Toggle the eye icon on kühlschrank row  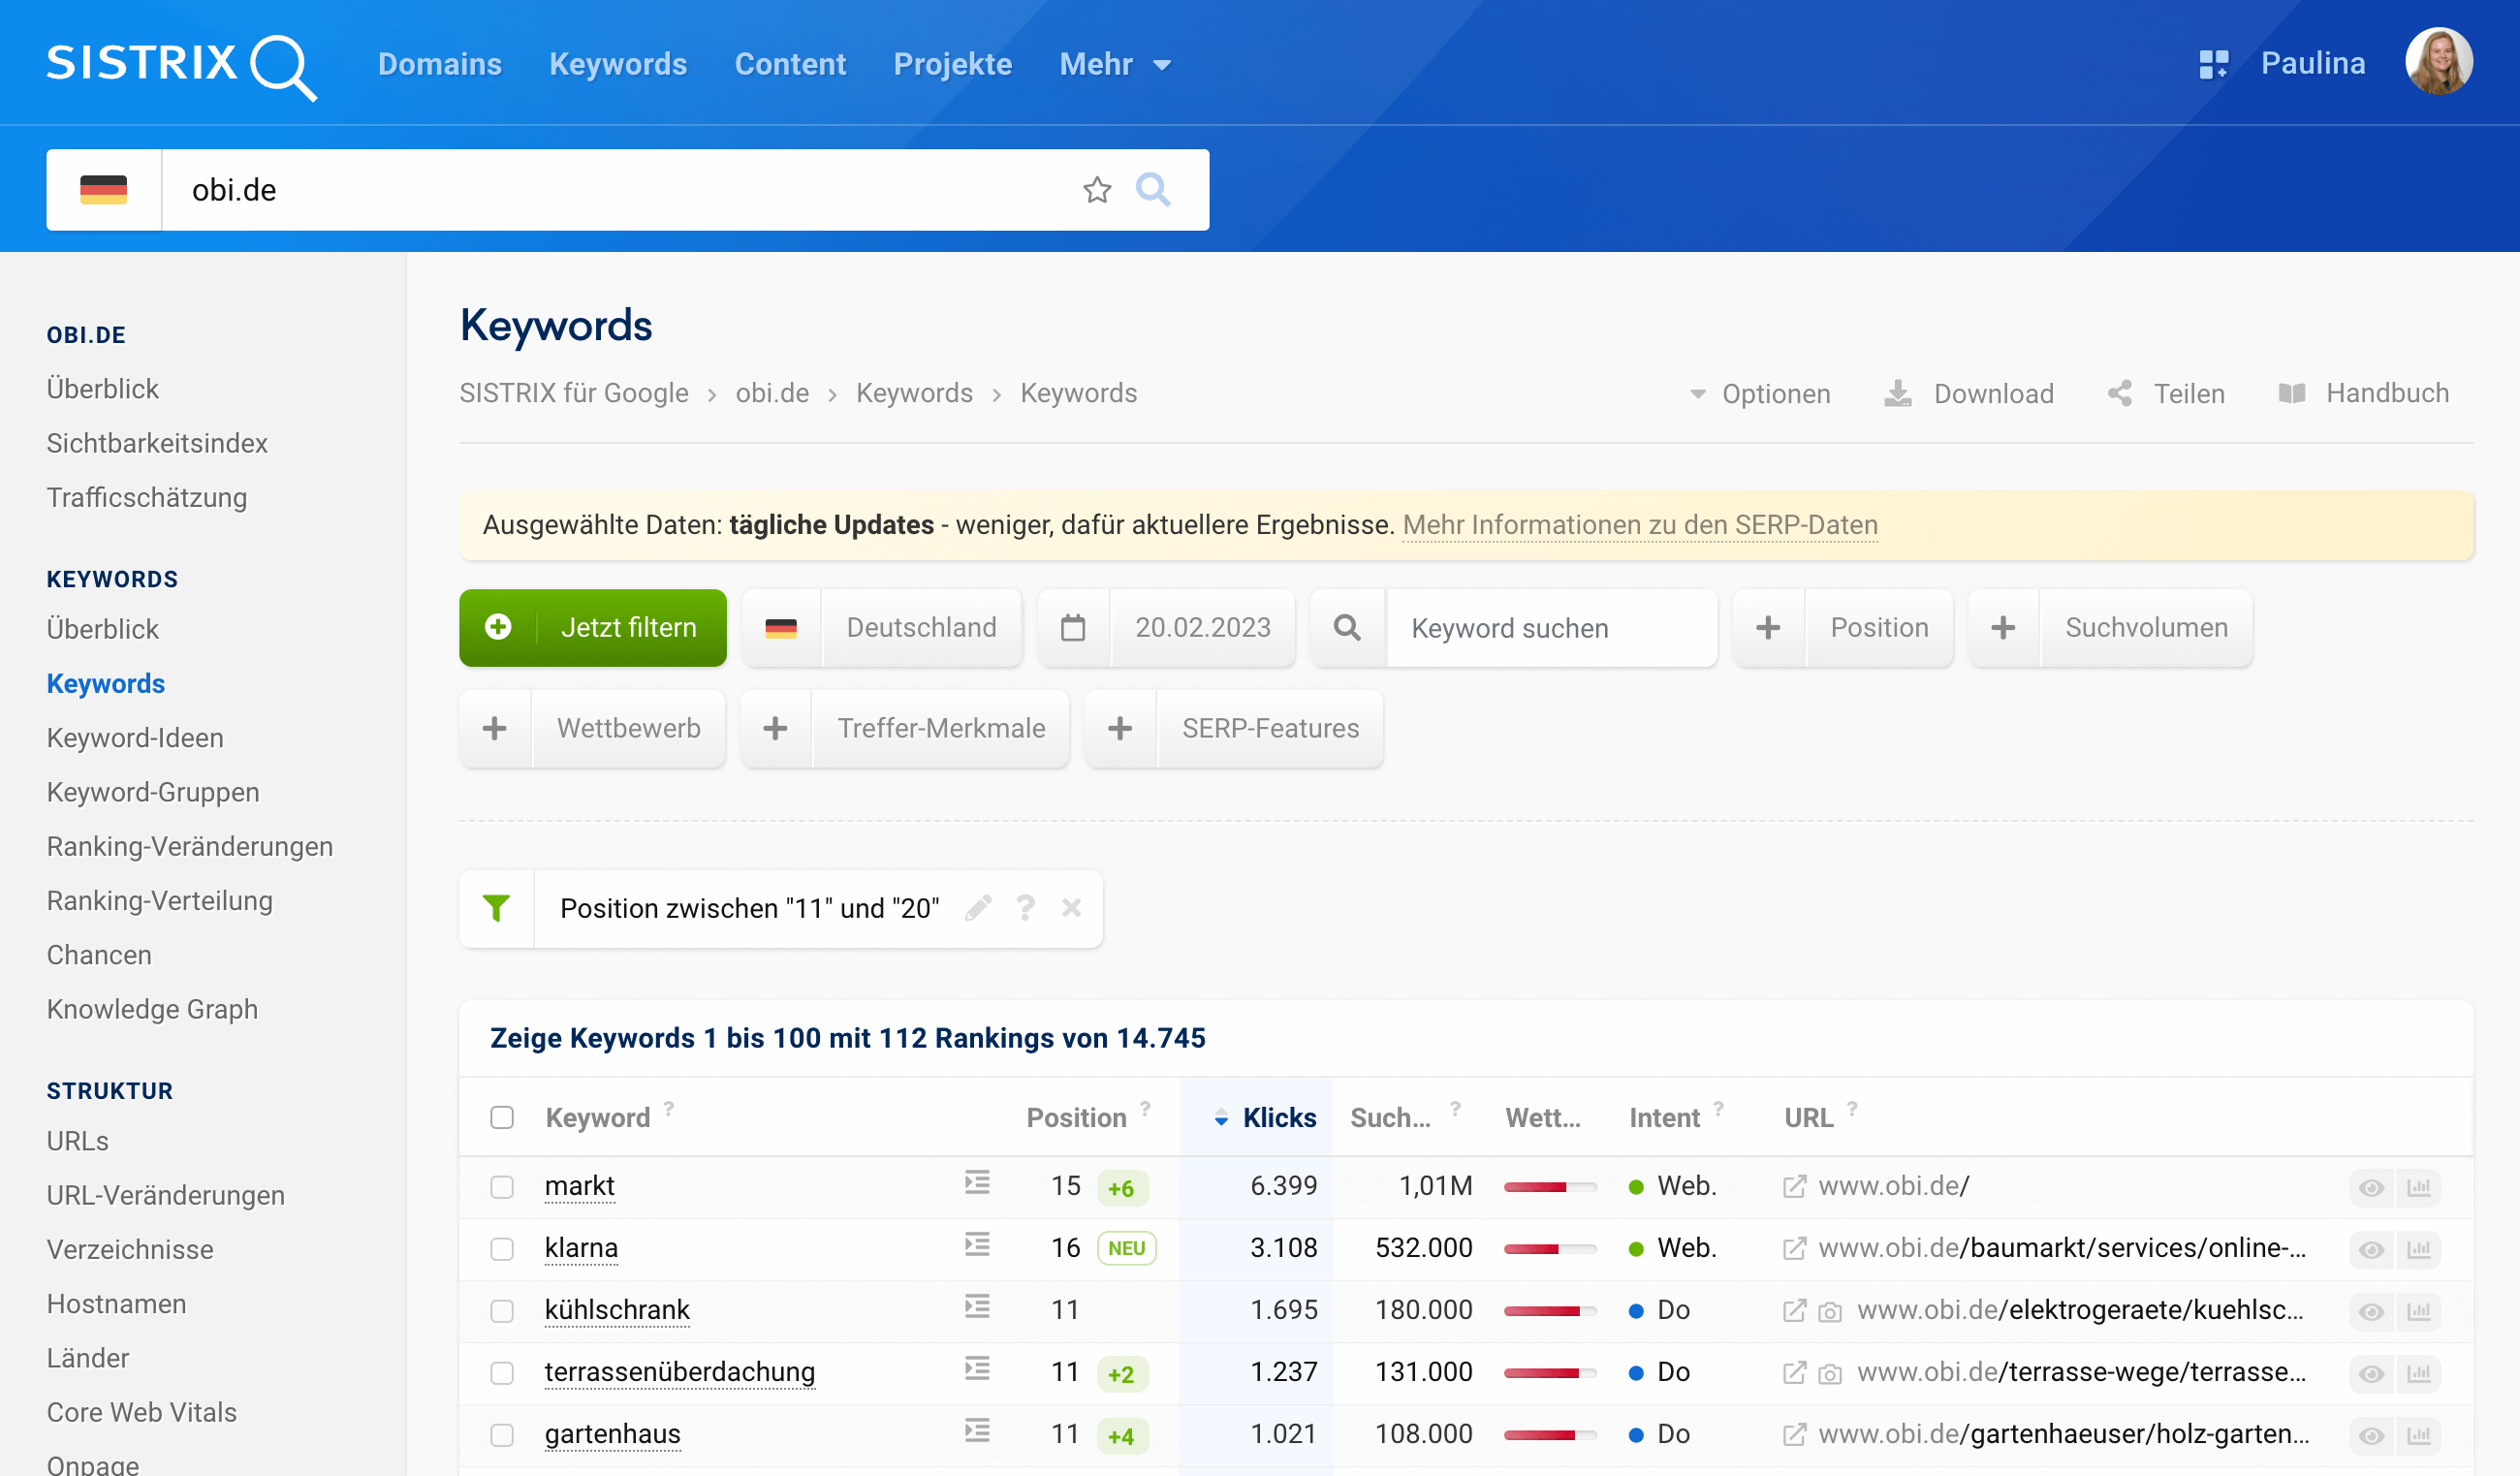coord(2371,1311)
